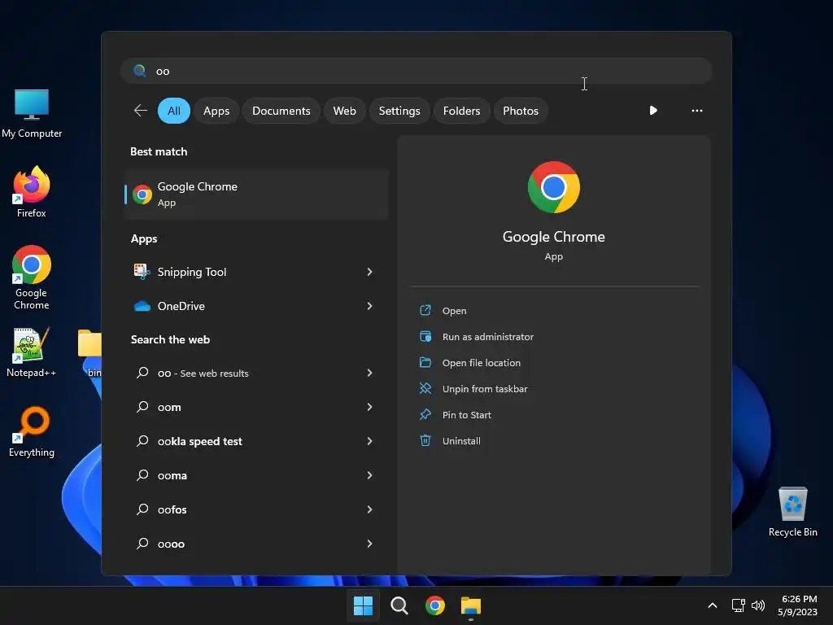Expand the 'ookla speed test' suggestion chevron
833x625 pixels.
(x=370, y=441)
